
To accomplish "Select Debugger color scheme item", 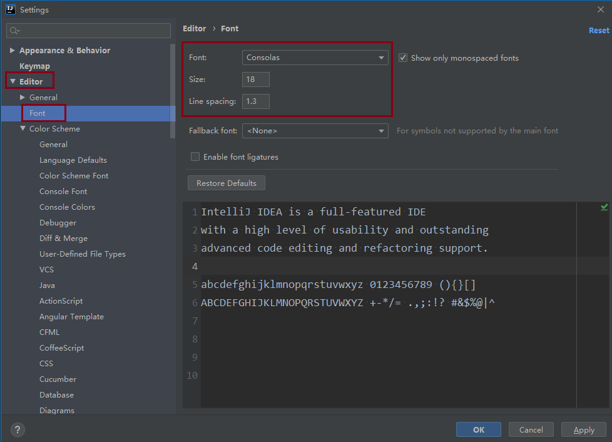I will pyautogui.click(x=58, y=222).
